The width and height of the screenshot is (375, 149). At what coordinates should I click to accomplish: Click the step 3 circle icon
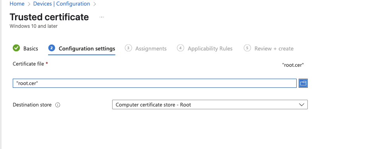click(x=128, y=48)
